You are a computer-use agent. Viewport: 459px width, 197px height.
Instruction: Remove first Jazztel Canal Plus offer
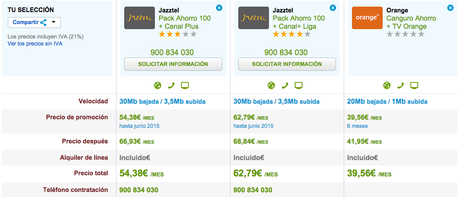coord(219,8)
